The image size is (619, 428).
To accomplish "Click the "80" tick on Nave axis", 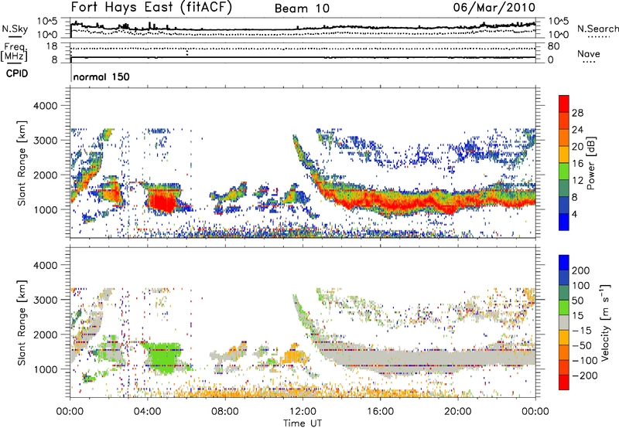I will 553,46.
